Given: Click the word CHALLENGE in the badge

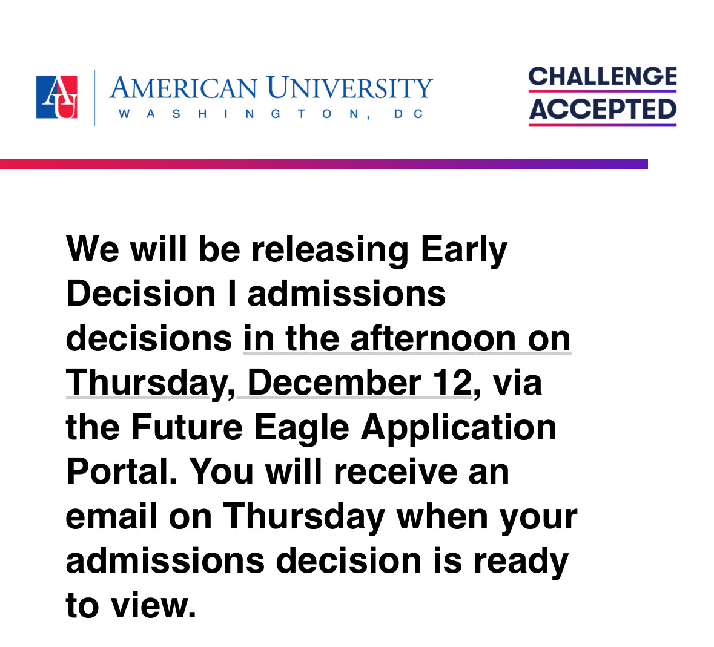Looking at the screenshot, I should (x=603, y=76).
